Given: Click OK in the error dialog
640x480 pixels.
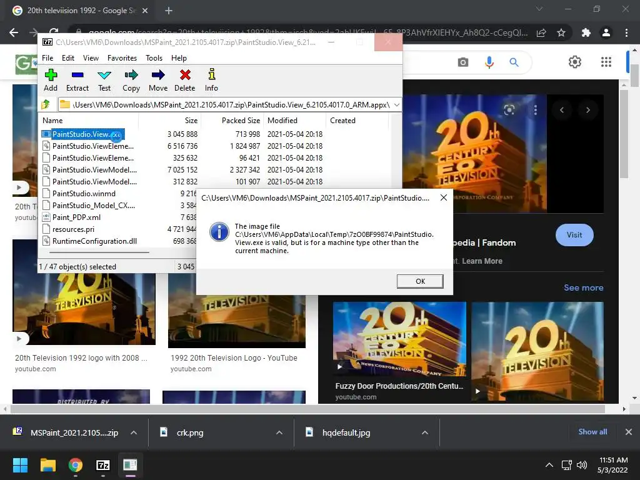Looking at the screenshot, I should 420,281.
